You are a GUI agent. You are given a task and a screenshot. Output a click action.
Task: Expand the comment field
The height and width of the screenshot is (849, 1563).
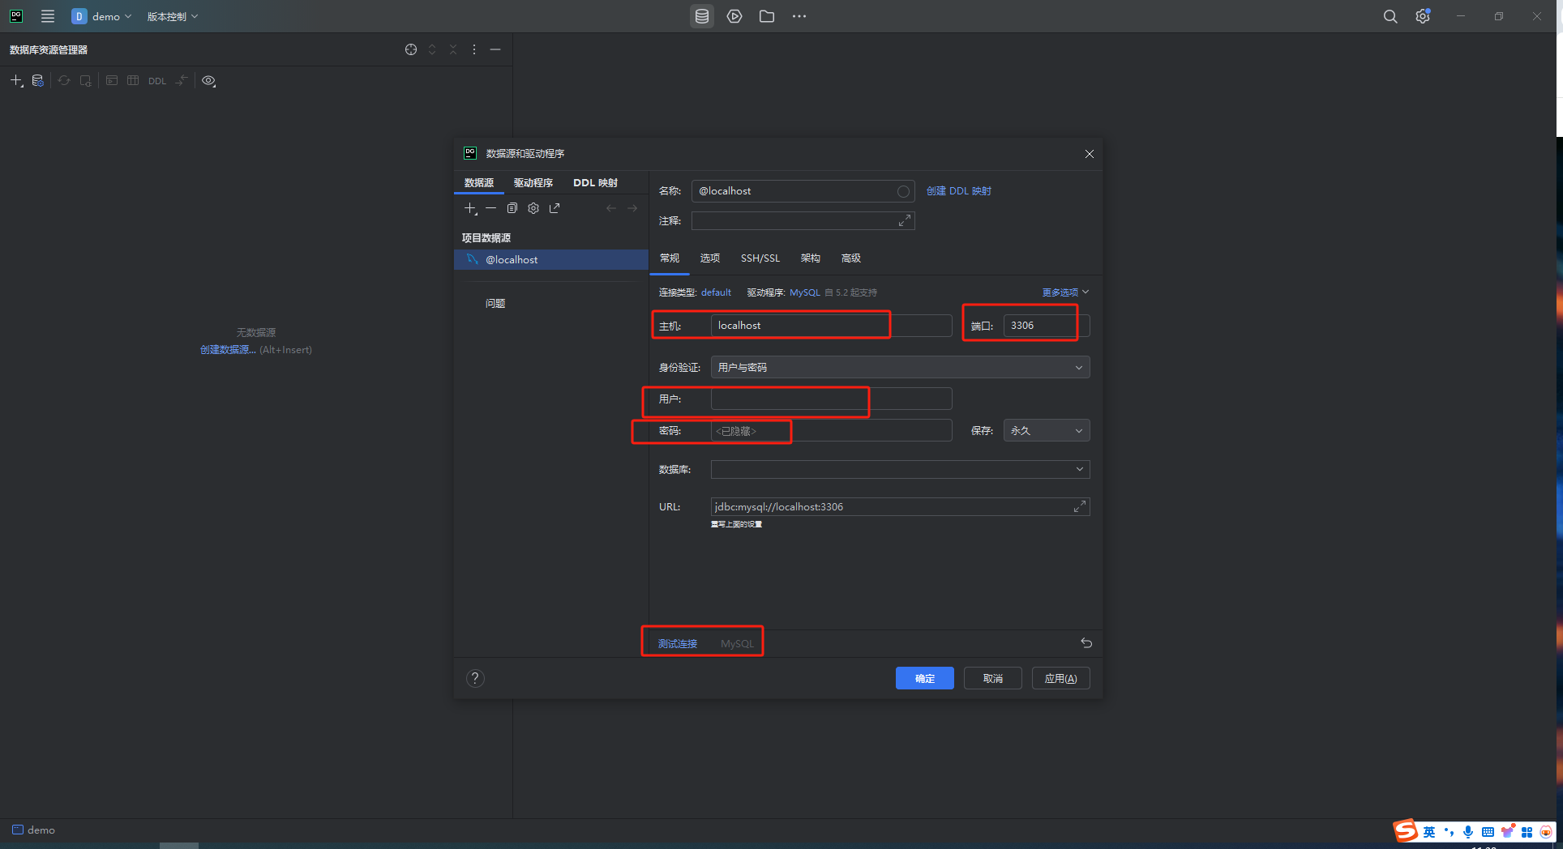tap(905, 220)
